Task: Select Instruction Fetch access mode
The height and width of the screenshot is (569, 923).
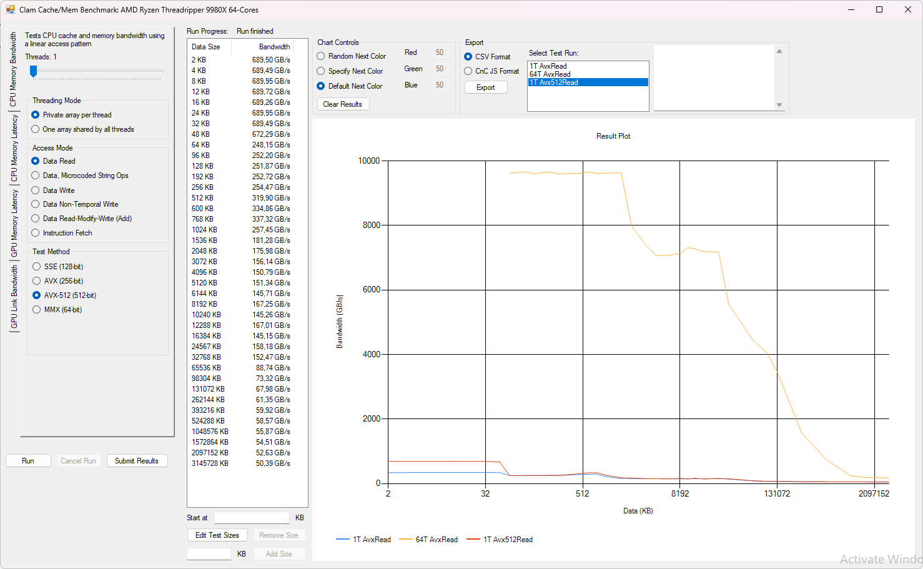Action: 62,233
